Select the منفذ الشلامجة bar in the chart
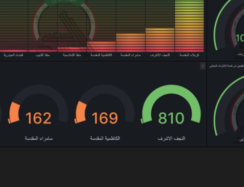Screen dimensions: 244x187 coord(72,49)
